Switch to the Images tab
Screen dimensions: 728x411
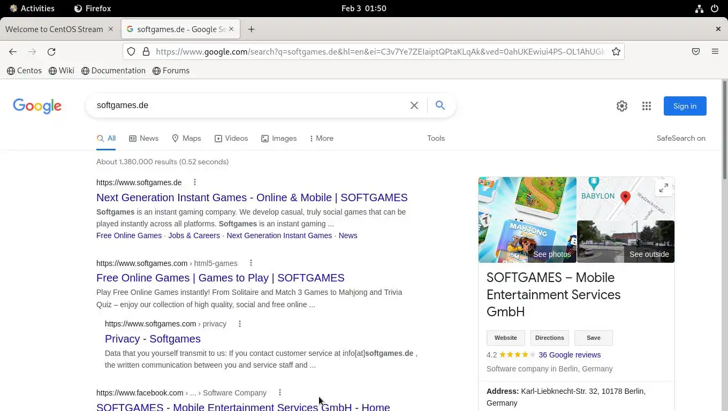279,139
